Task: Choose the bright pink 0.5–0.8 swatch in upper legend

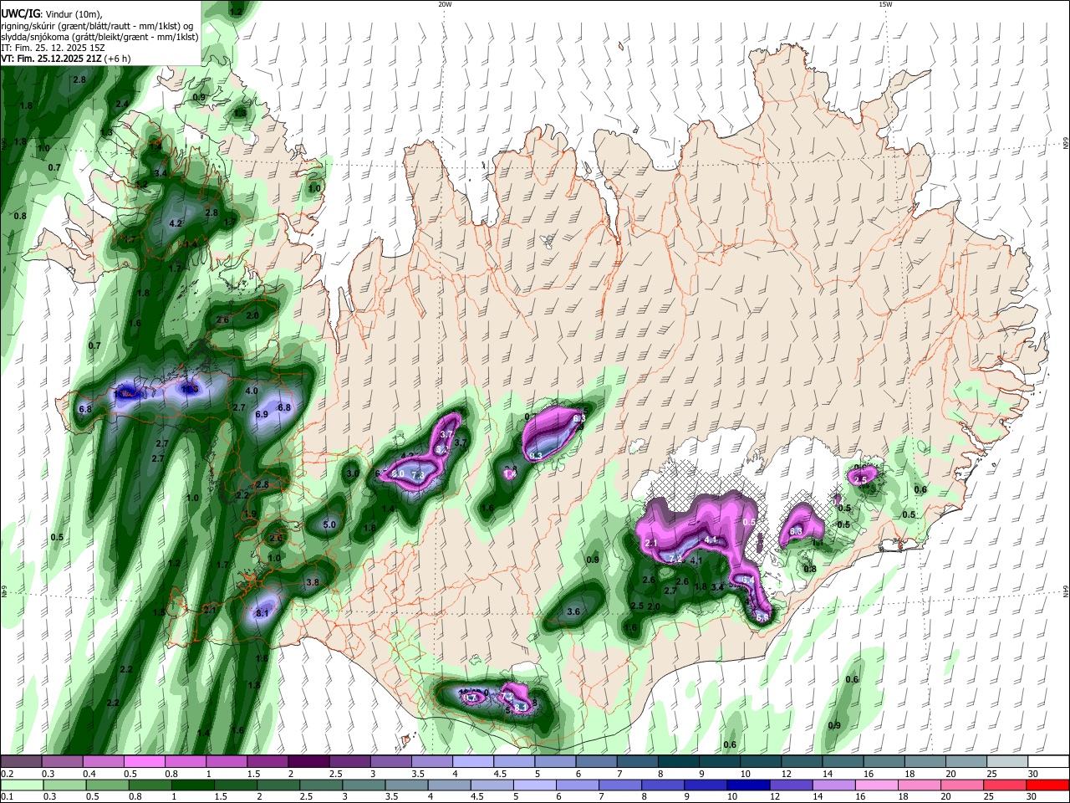Action: tap(144, 761)
